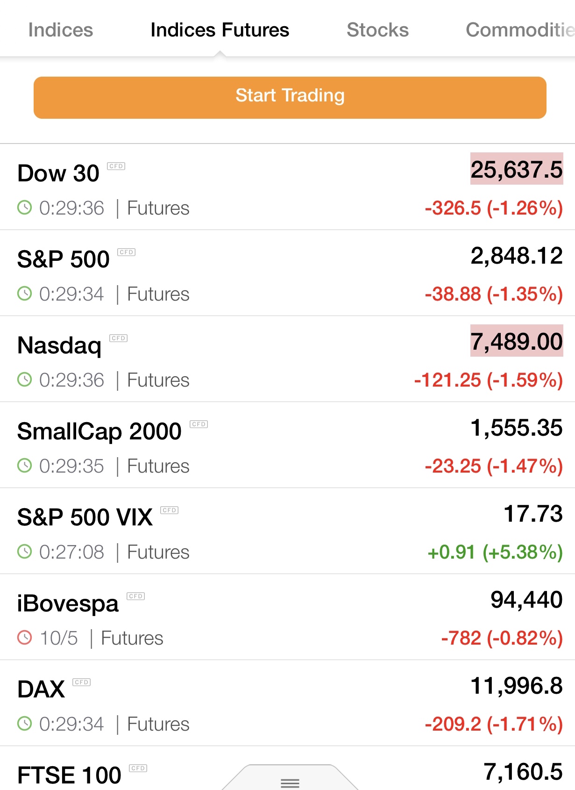Tap the red closed-market clock for iBovespa
Screen dimensions: 575x790
click(24, 638)
